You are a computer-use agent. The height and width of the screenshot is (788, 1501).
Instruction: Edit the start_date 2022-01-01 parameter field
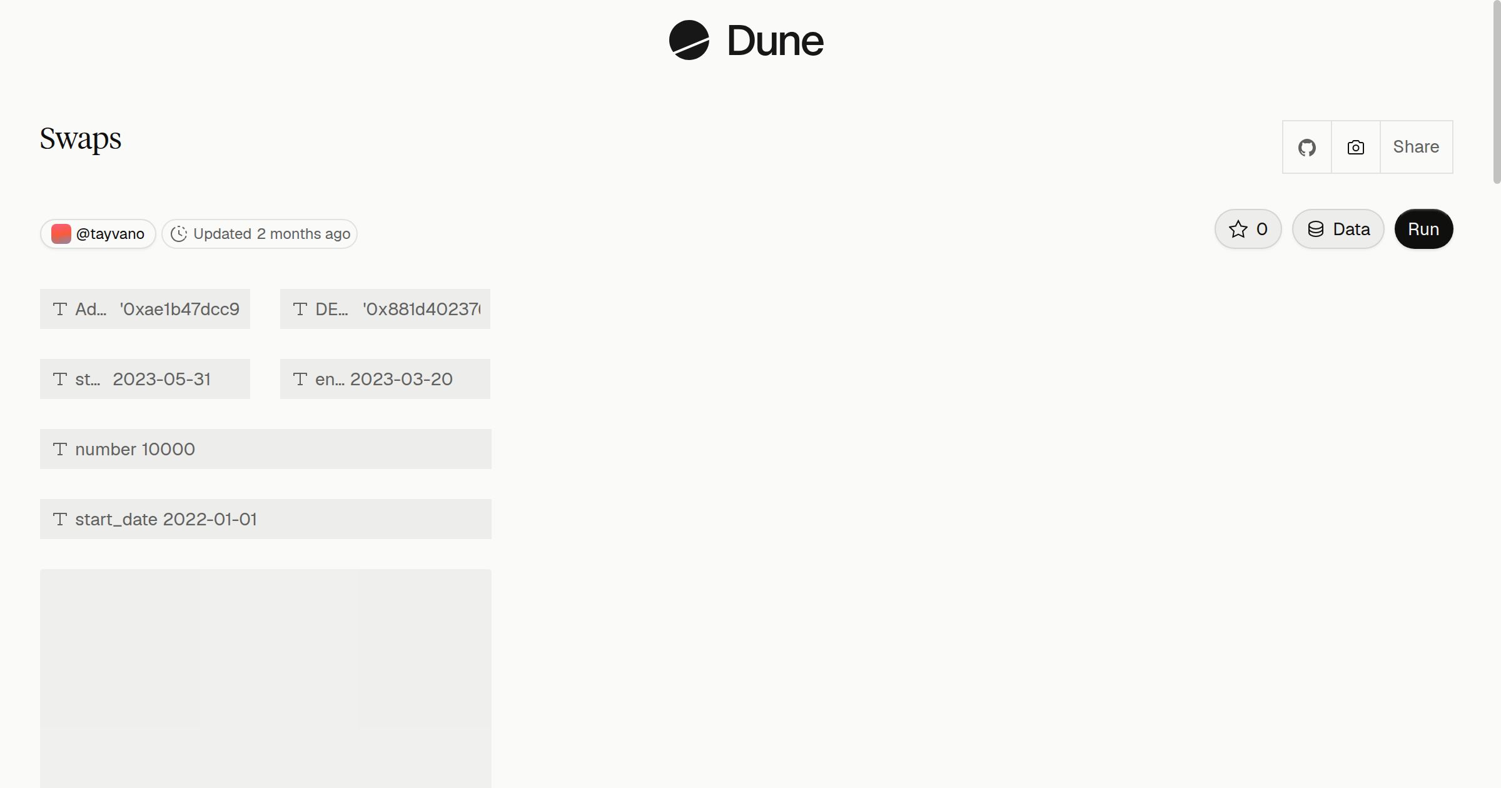pos(266,519)
